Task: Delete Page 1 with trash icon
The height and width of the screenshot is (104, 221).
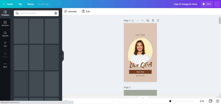Action: pyautogui.click(x=153, y=21)
